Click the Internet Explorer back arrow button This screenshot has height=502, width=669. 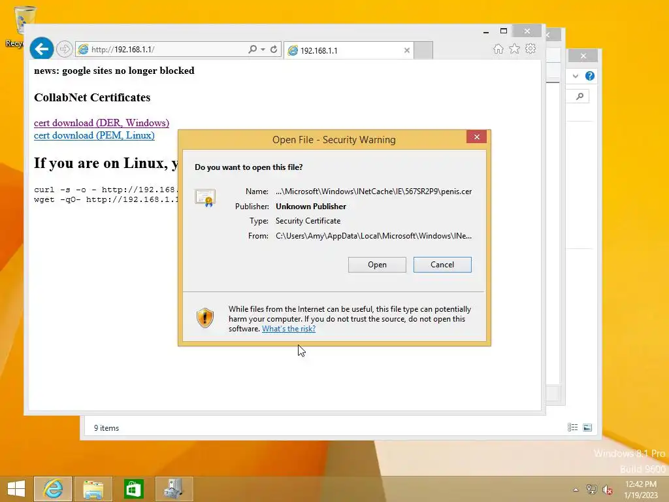coord(41,49)
